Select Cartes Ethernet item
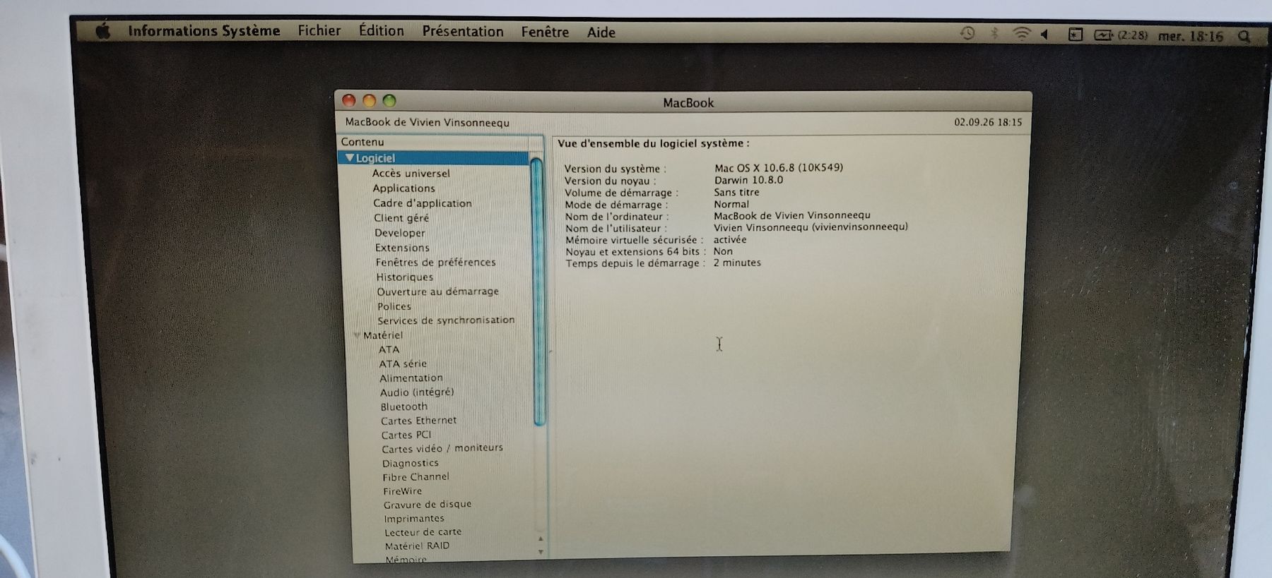Image resolution: width=1272 pixels, height=578 pixels. pyautogui.click(x=419, y=421)
